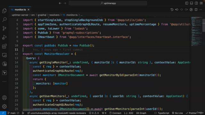This screenshot has height=115, width=205.
Task: Click Connect in the status bar
Action: point(115,113)
